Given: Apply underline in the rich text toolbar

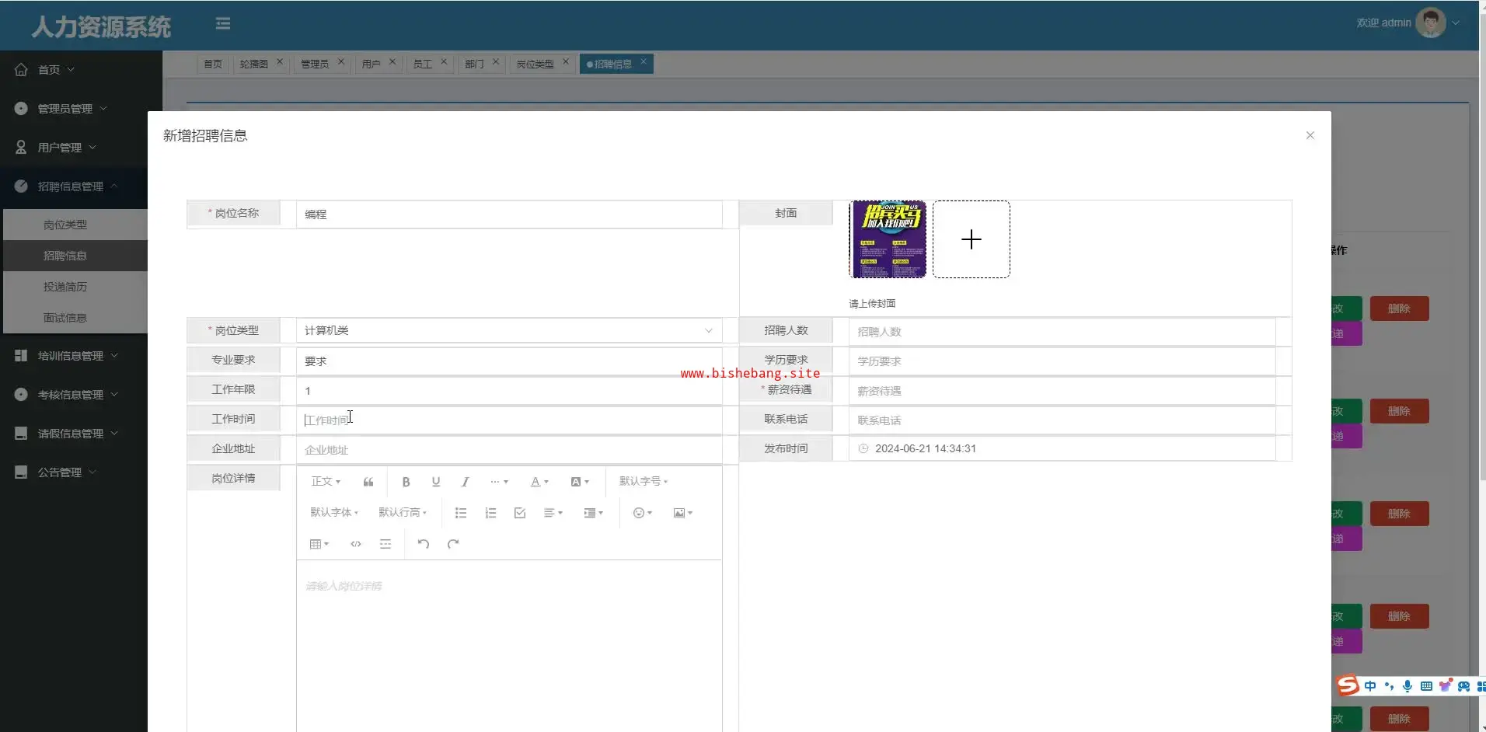Looking at the screenshot, I should tap(435, 482).
